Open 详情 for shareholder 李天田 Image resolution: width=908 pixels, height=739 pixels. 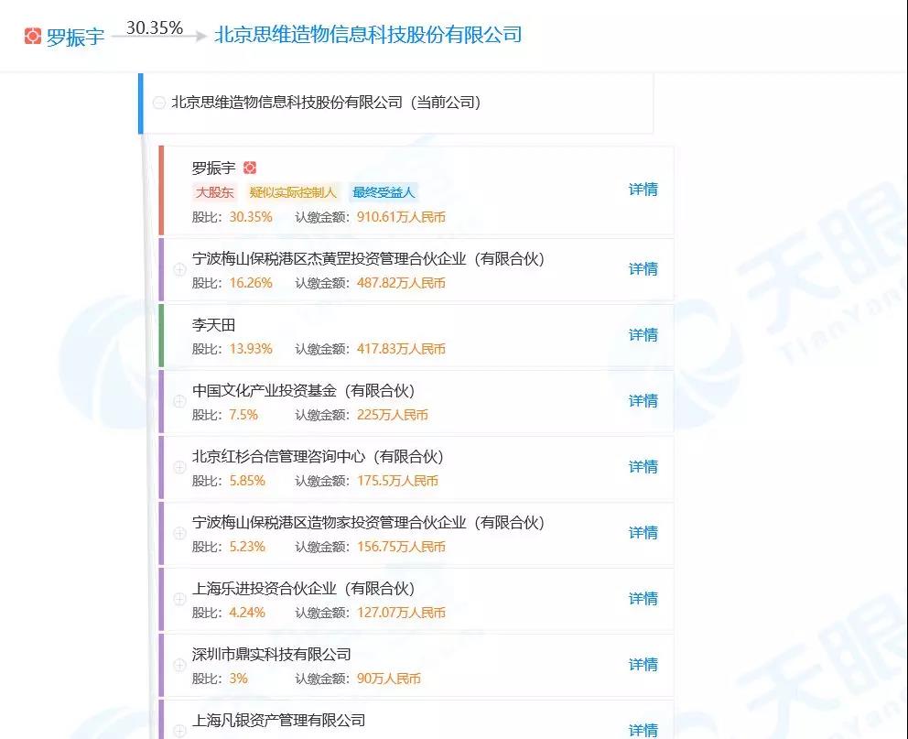(643, 334)
